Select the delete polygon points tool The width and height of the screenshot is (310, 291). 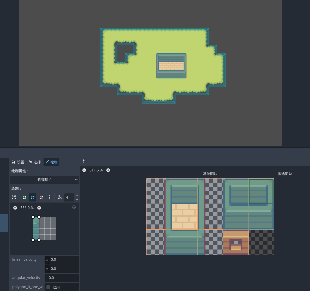tap(41, 198)
